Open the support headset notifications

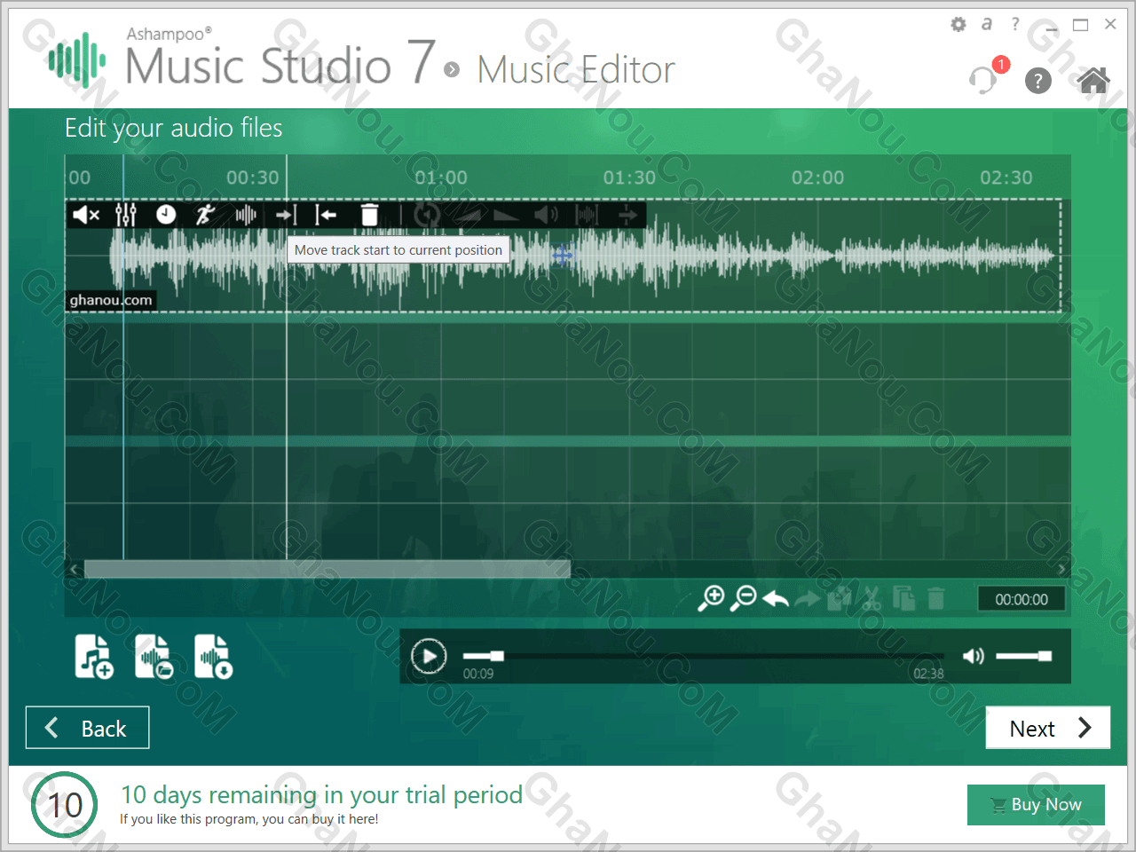coord(984,80)
